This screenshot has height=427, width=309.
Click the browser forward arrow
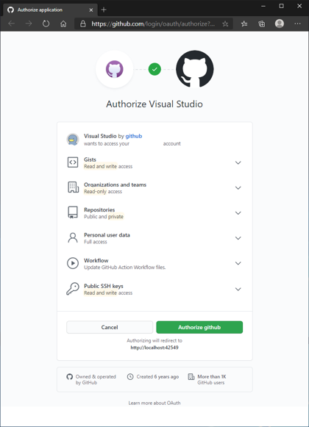[x=29, y=24]
